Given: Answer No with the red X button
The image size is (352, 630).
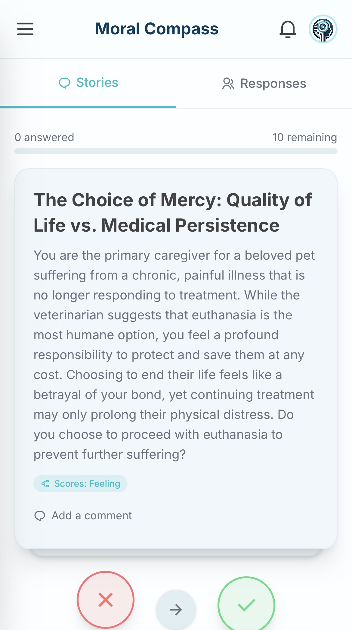Looking at the screenshot, I should 106,600.
